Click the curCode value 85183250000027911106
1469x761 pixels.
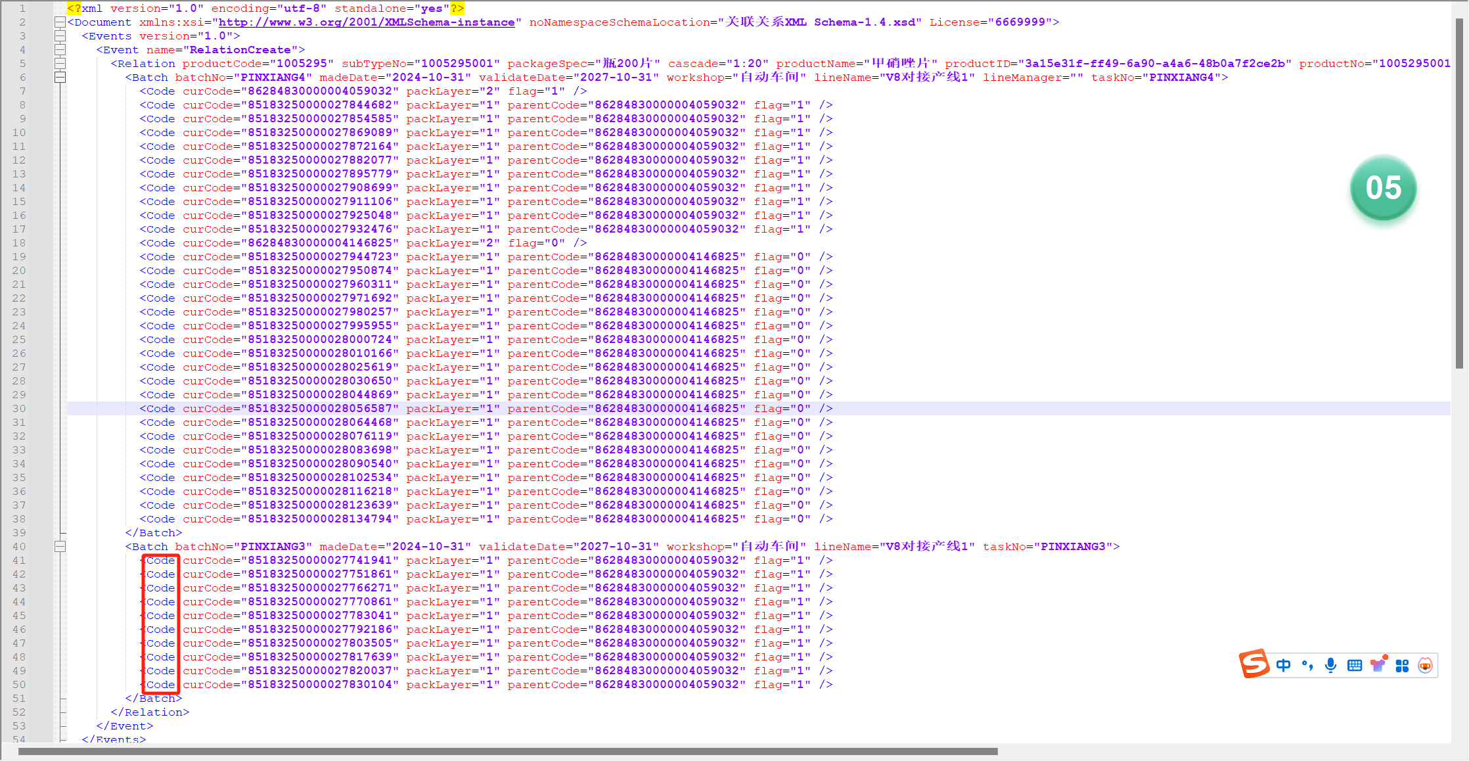point(320,202)
